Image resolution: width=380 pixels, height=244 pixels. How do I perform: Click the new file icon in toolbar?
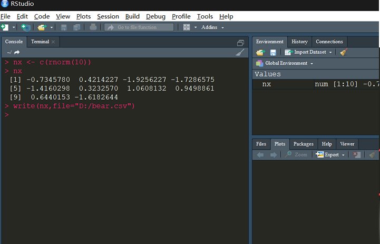(x=5, y=27)
